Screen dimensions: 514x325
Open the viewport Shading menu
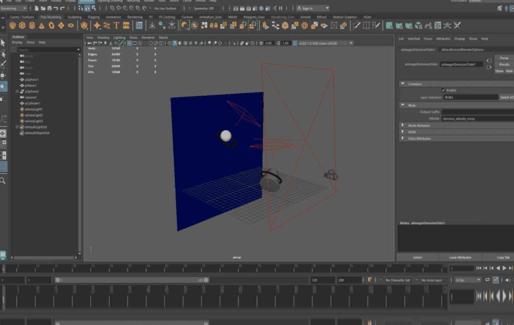pyautogui.click(x=103, y=38)
